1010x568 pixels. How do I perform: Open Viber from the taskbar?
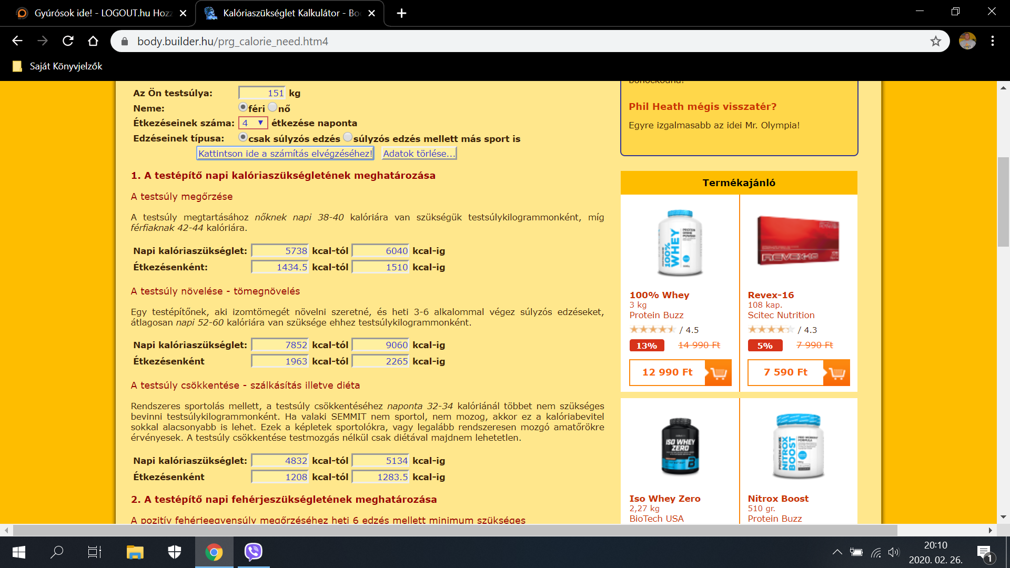(x=253, y=552)
